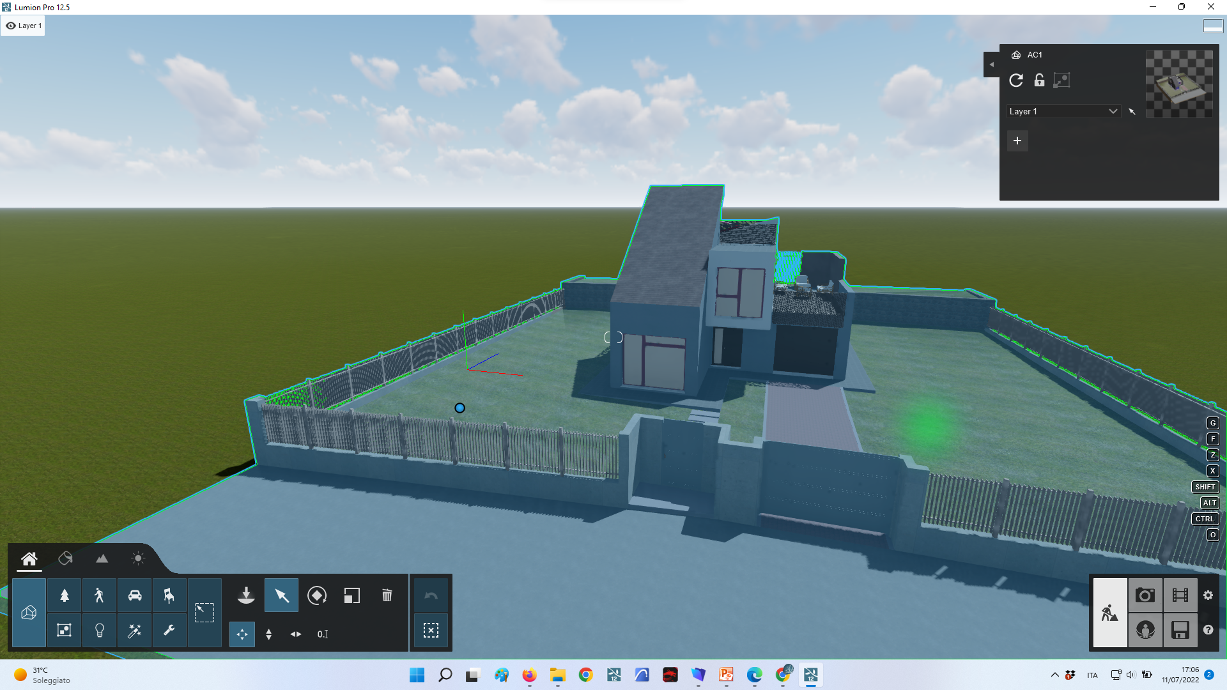1227x690 pixels.
Task: Click the AC1 model preview thumbnail
Action: (x=1179, y=84)
